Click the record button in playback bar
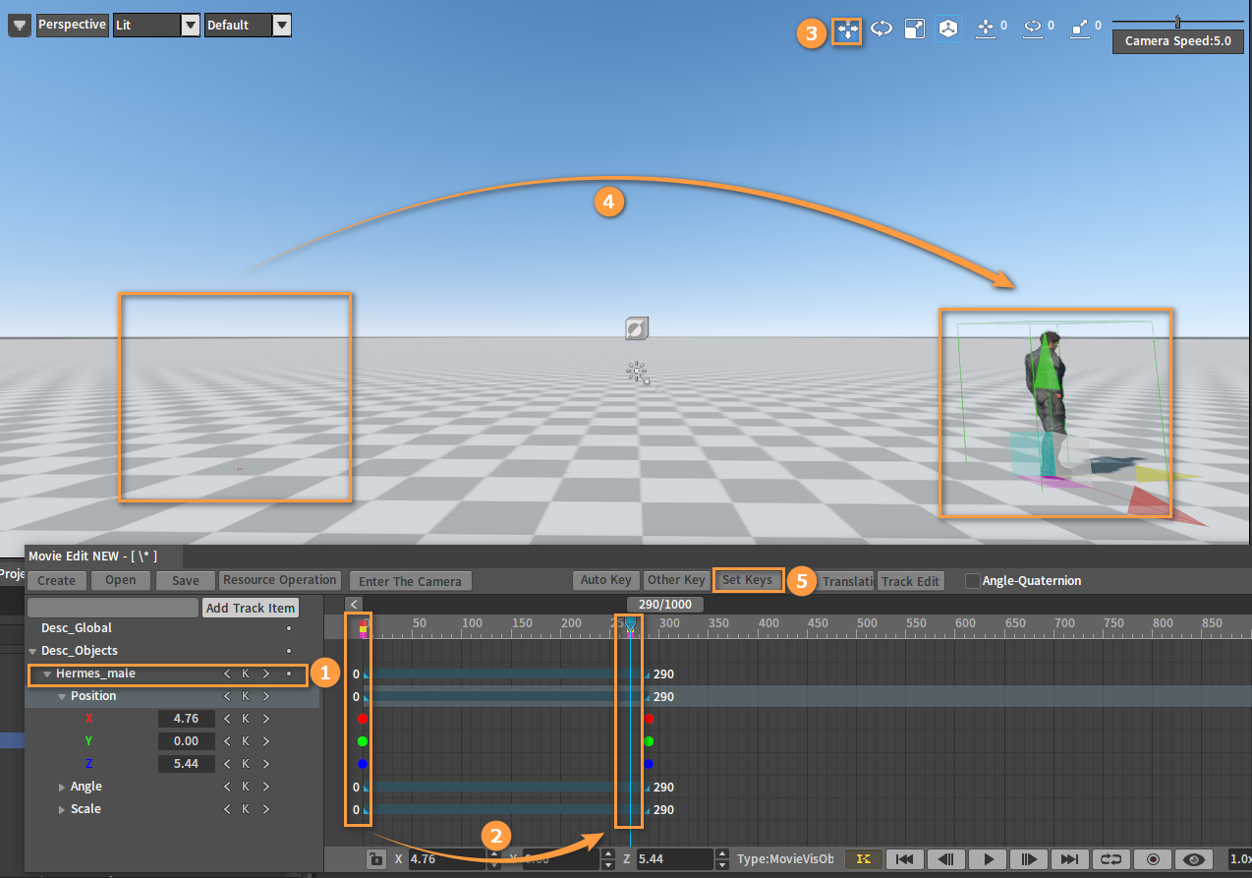This screenshot has width=1252, height=878. 1153,859
